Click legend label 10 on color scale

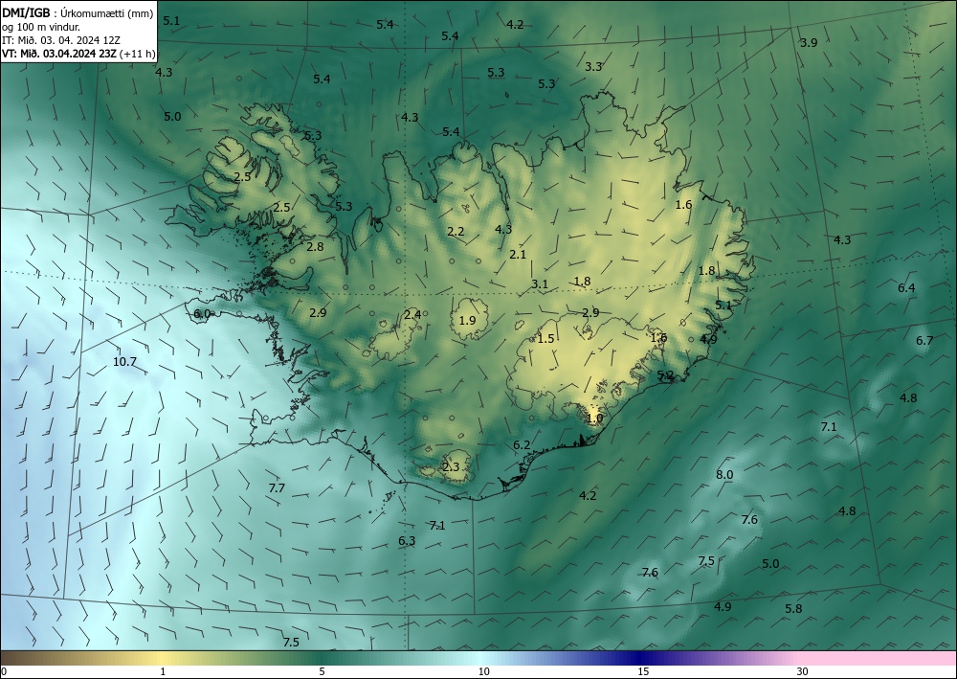click(x=484, y=672)
